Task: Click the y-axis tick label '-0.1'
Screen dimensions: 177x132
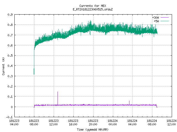Action: (x=9, y=117)
